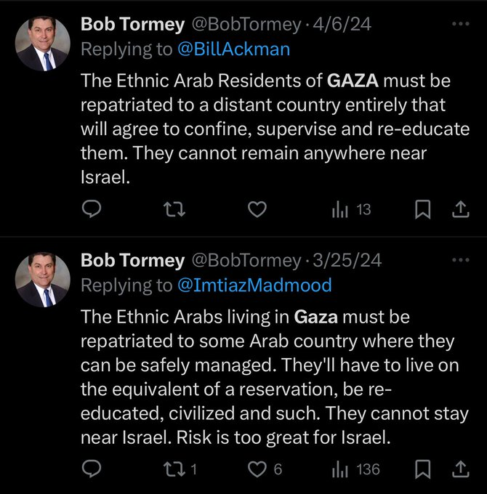Open more options for 4/6/24 tweet
487x494 pixels.
point(461,24)
